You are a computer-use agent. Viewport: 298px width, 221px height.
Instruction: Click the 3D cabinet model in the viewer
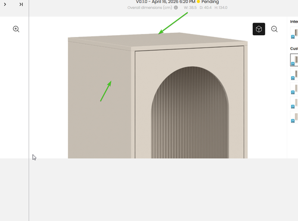tap(158, 95)
